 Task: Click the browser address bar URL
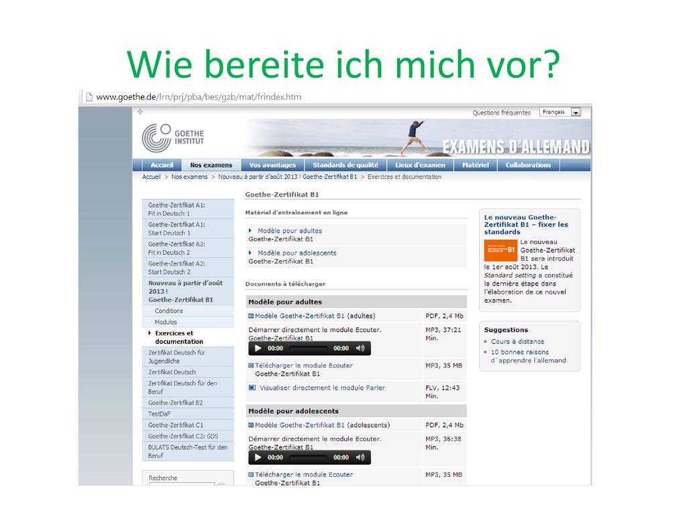(199, 97)
